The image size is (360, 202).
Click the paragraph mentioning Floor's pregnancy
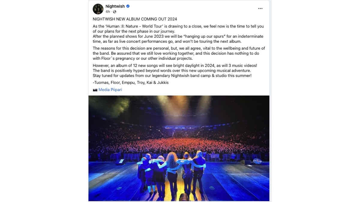pos(179,54)
